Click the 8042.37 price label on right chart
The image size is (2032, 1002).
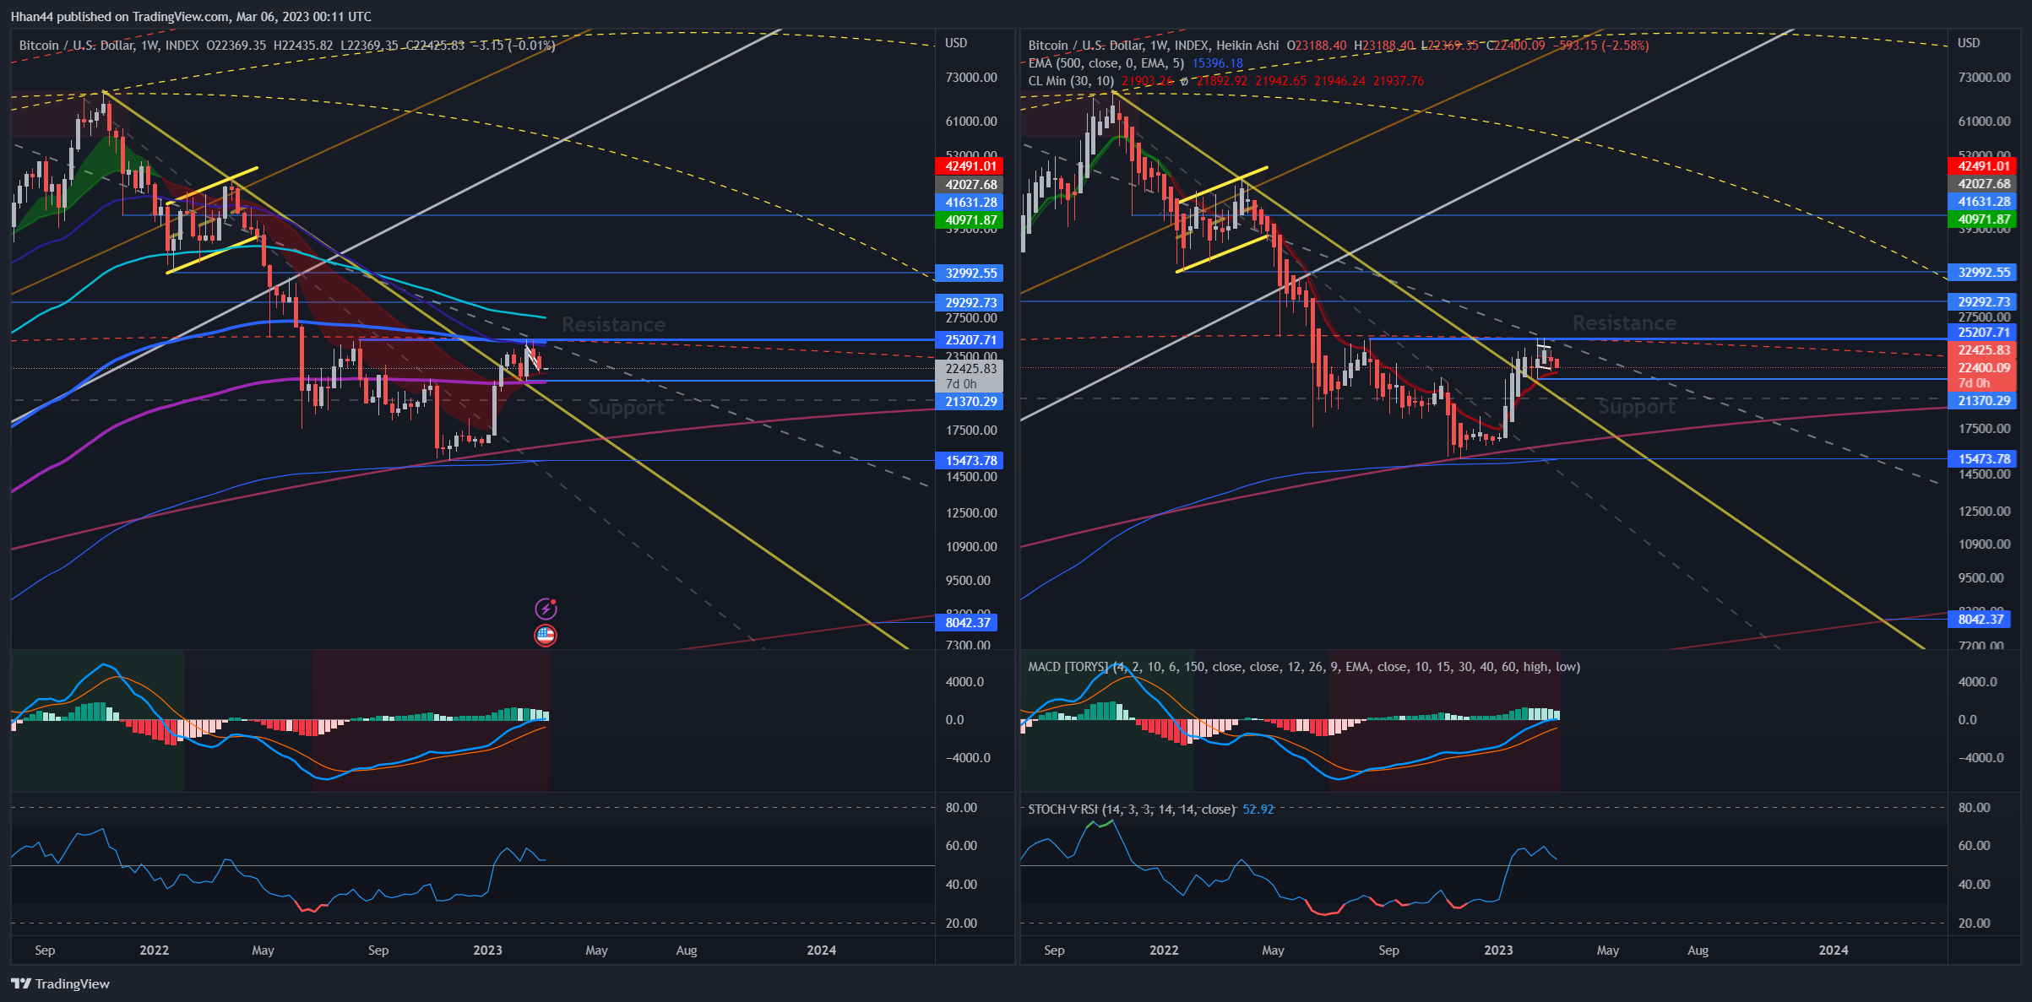(x=1979, y=619)
